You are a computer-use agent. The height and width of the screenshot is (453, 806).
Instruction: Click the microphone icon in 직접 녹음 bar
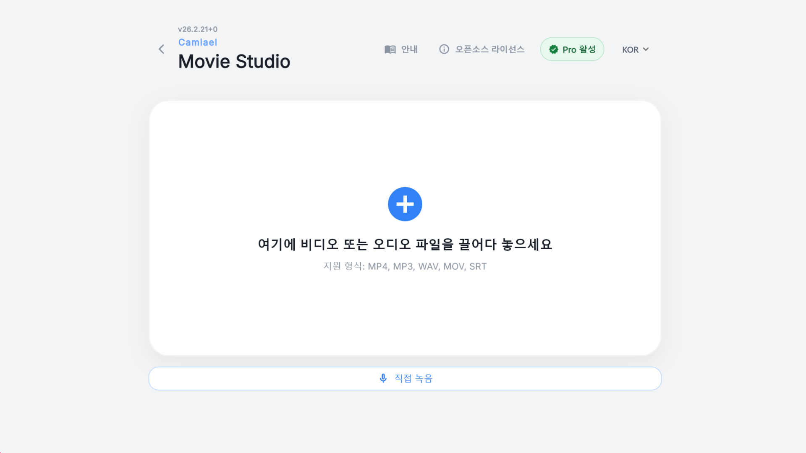click(383, 378)
